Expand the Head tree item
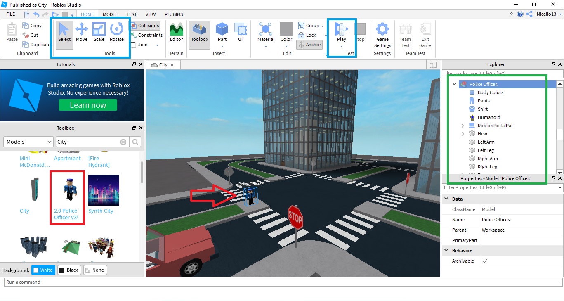The height and width of the screenshot is (301, 564). point(463,133)
